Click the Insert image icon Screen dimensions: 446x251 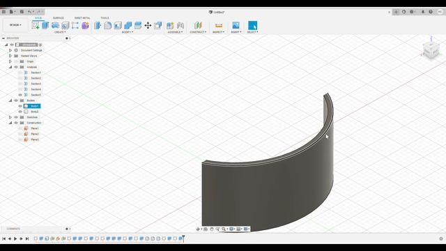click(x=236, y=25)
